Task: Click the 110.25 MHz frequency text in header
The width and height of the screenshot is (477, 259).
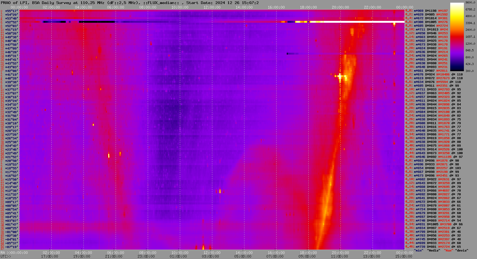Action: click(x=92, y=3)
